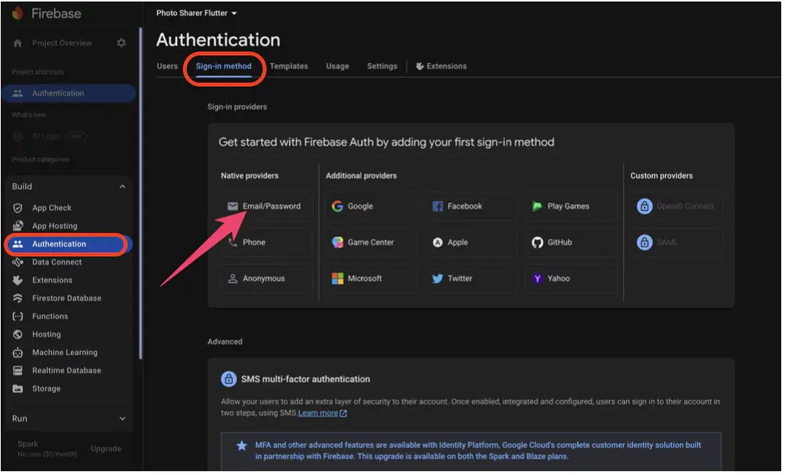Click the Microsoft logo icon
This screenshot has height=475, width=785.
337,278
